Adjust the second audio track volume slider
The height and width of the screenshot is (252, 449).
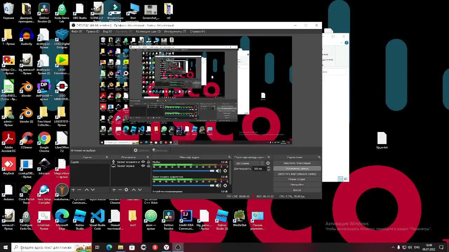pyautogui.click(x=183, y=185)
